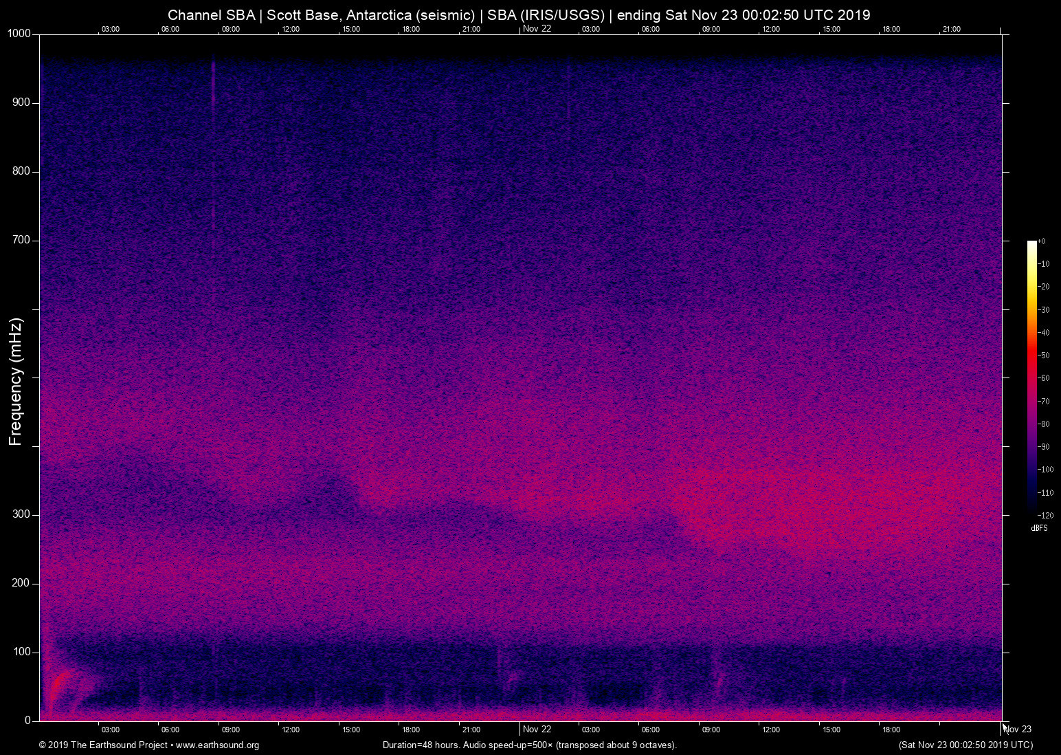Click the 'Nov 22' date label on the bottom axis

click(537, 729)
